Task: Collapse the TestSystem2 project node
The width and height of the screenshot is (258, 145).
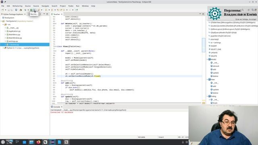Action: (x=1, y=21)
